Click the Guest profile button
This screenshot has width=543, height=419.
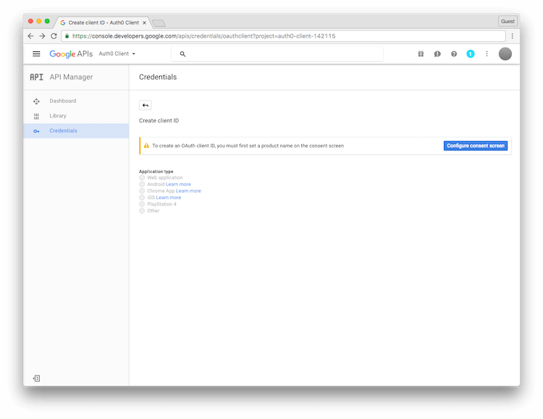tap(508, 22)
